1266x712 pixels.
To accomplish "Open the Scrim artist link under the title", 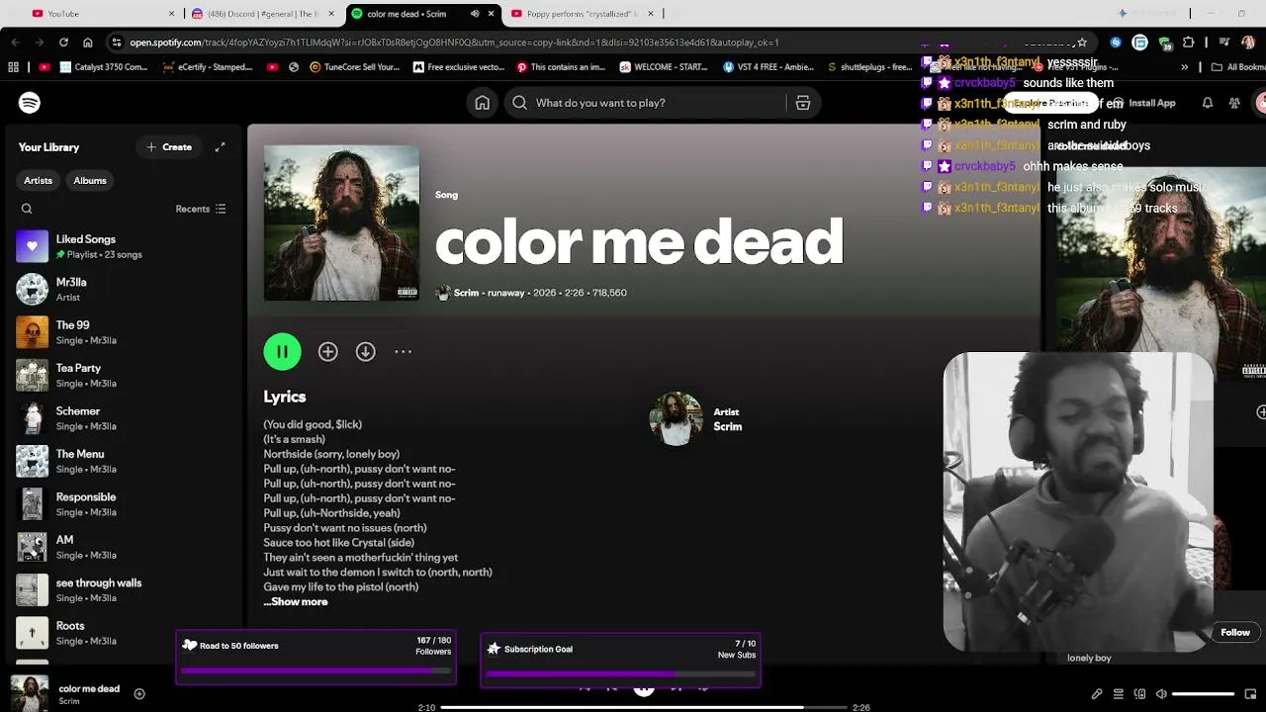I will coord(466,293).
